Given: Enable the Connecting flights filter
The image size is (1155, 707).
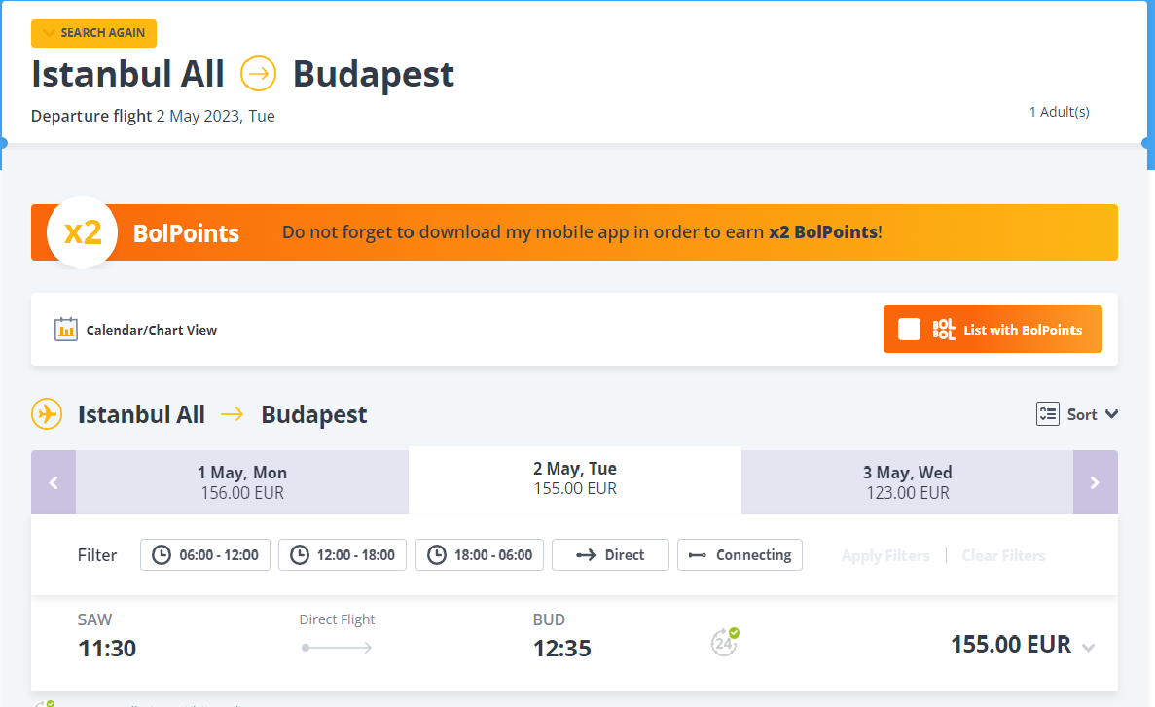Looking at the screenshot, I should pyautogui.click(x=740, y=555).
